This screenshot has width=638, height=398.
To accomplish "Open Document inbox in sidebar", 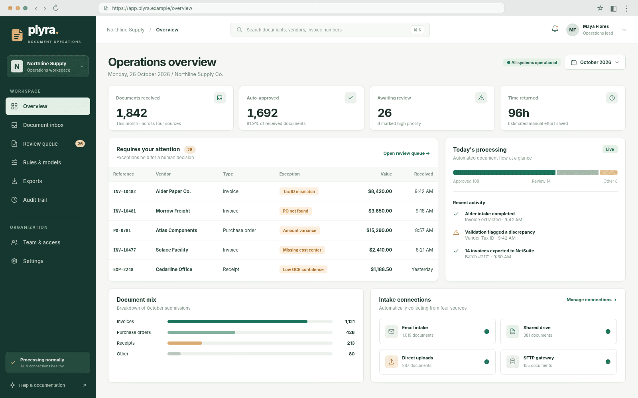I will pos(48,125).
